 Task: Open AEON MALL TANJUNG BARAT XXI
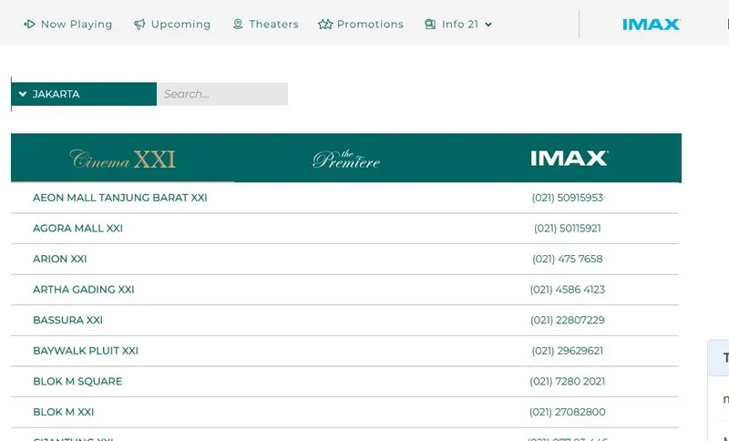[120, 198]
